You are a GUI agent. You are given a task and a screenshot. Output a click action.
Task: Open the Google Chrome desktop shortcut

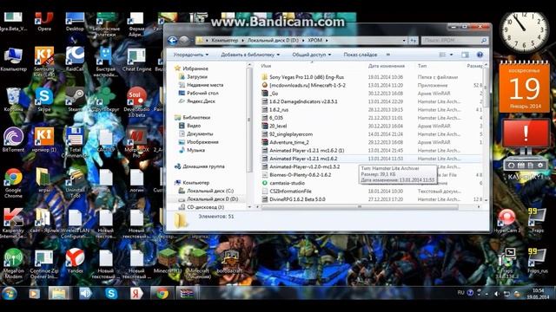pyautogui.click(x=14, y=183)
